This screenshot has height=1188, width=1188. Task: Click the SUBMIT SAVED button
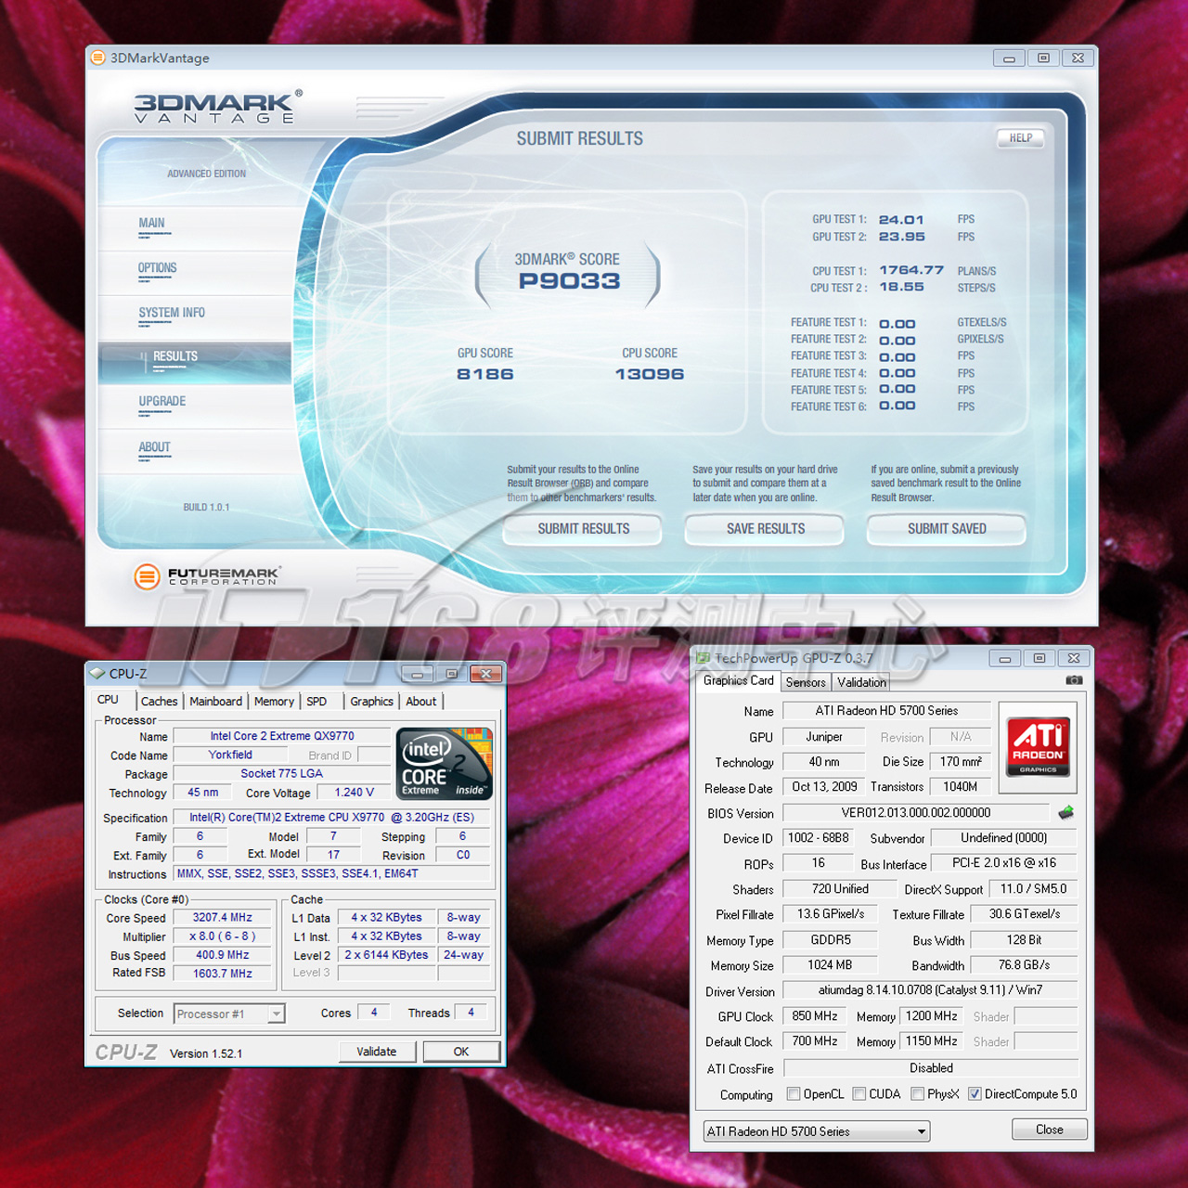point(948,529)
